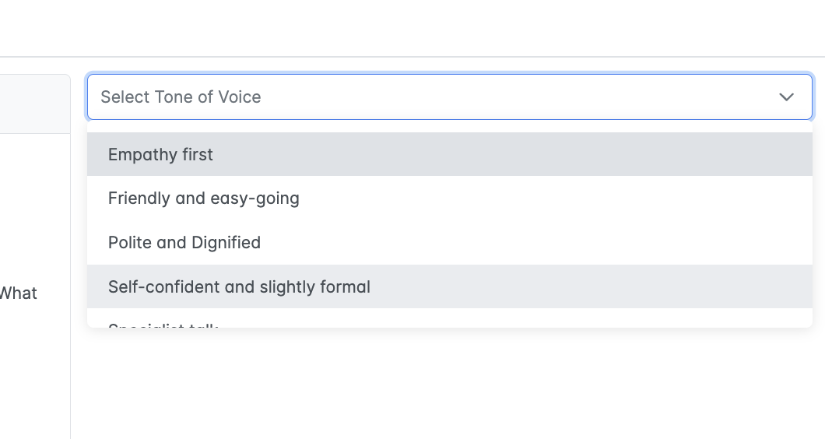Image resolution: width=825 pixels, height=439 pixels.
Task: Collapse the Tone of Voice dropdown list
Action: click(x=786, y=97)
